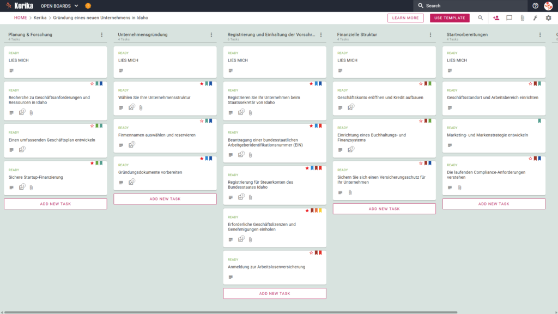Open Kerika breadcrumb item
Screen dimensions: 558x314
[x=40, y=18]
